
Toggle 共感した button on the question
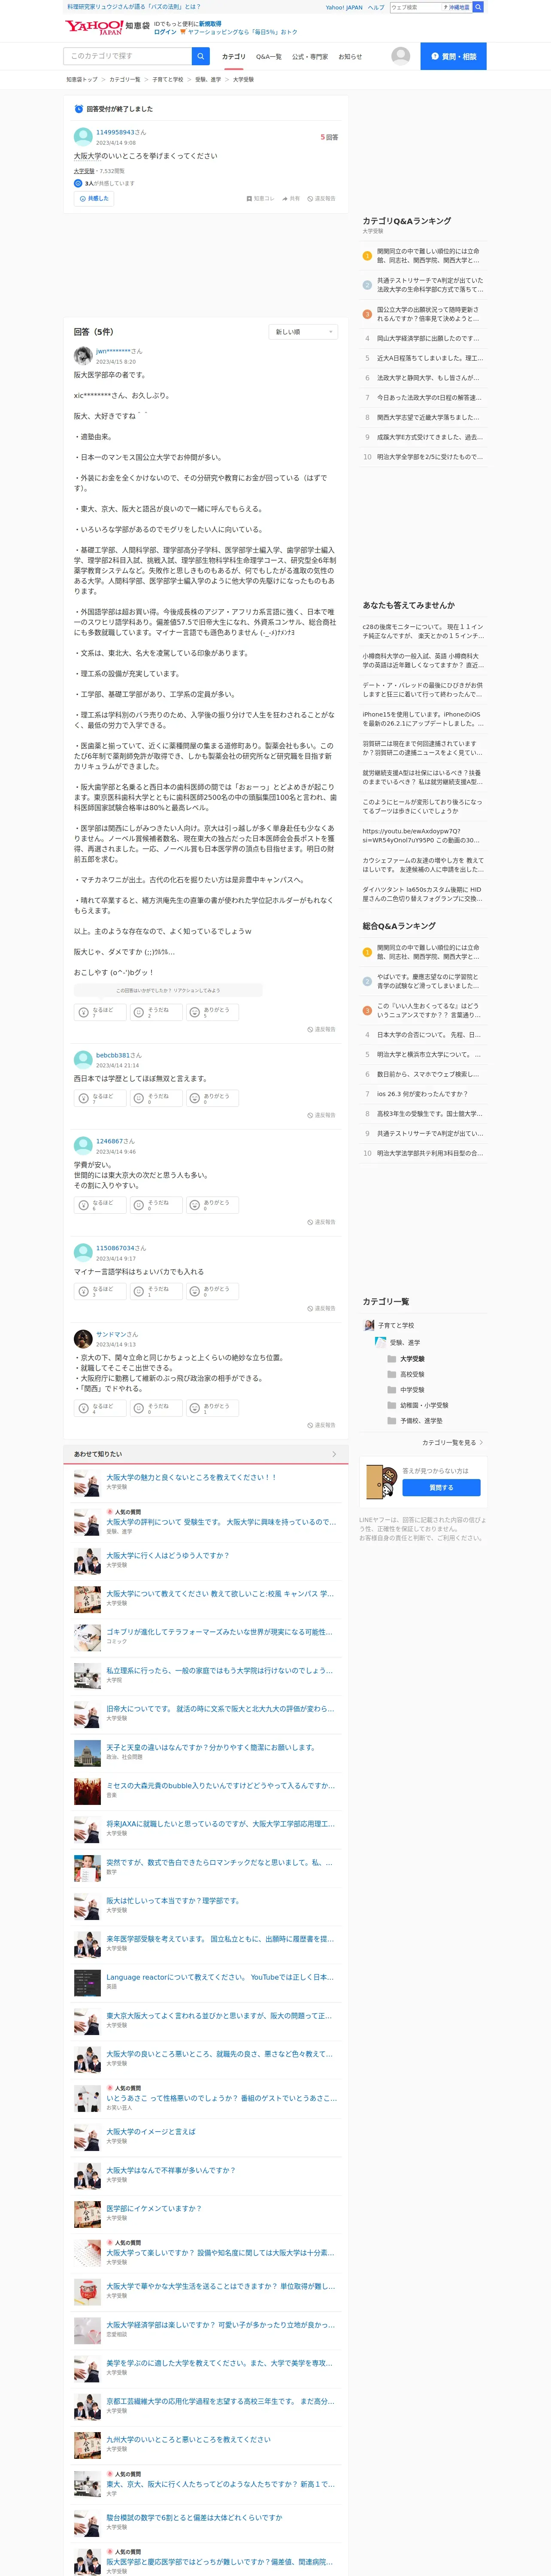point(93,199)
